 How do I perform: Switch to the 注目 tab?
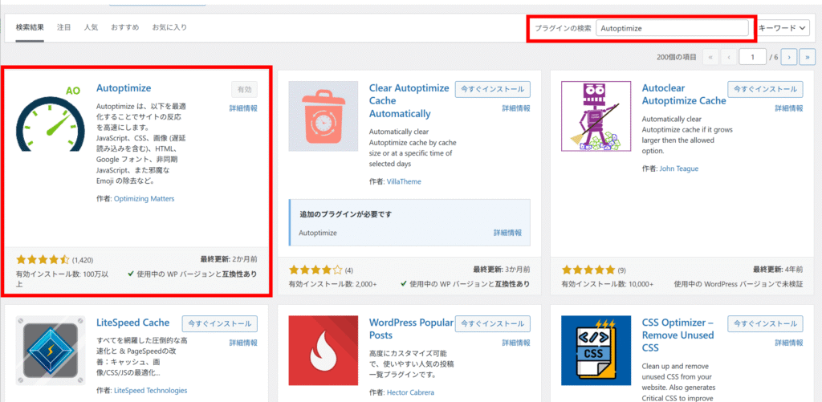[64, 27]
